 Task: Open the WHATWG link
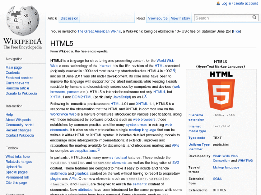(245, 161)
